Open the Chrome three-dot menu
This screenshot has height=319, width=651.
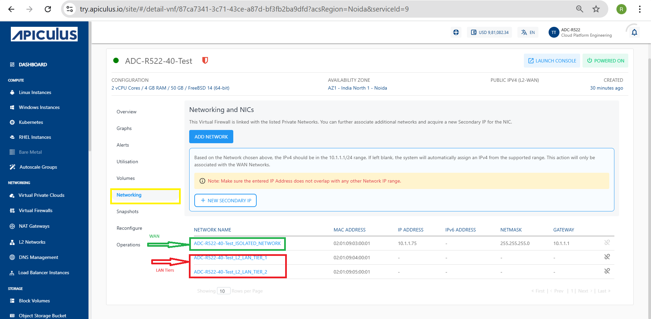tap(640, 9)
